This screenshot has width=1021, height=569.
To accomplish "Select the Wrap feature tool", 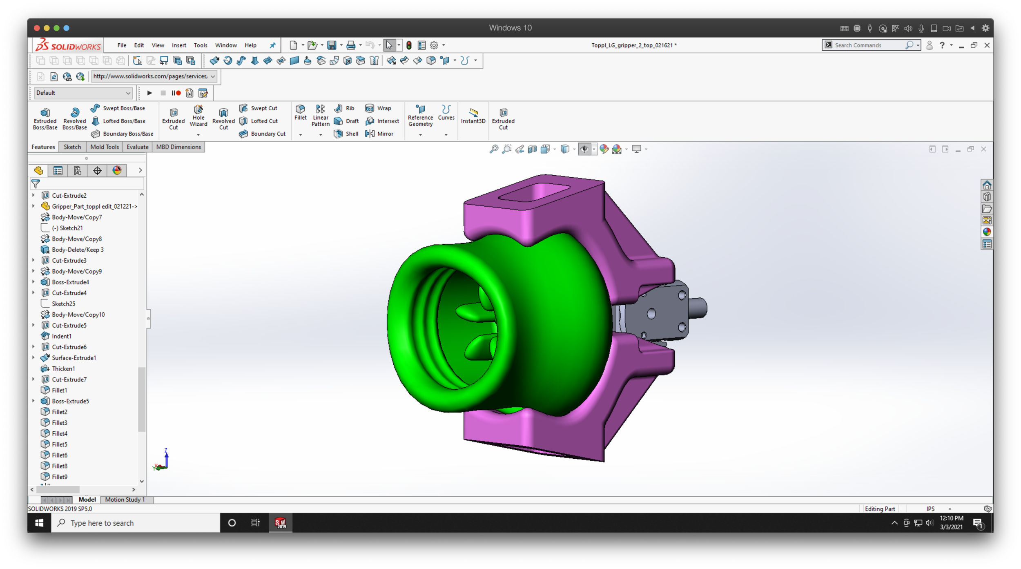I will pos(378,108).
